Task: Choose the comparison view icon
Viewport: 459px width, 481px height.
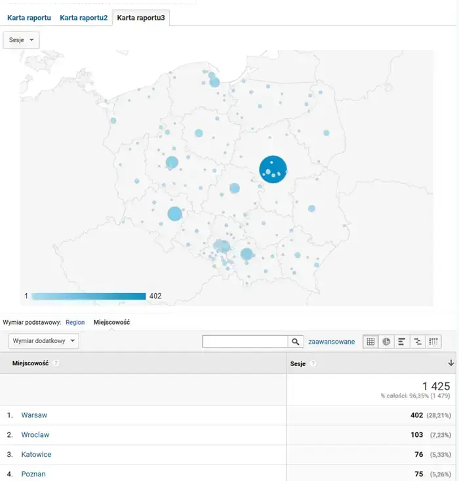Action: click(418, 342)
